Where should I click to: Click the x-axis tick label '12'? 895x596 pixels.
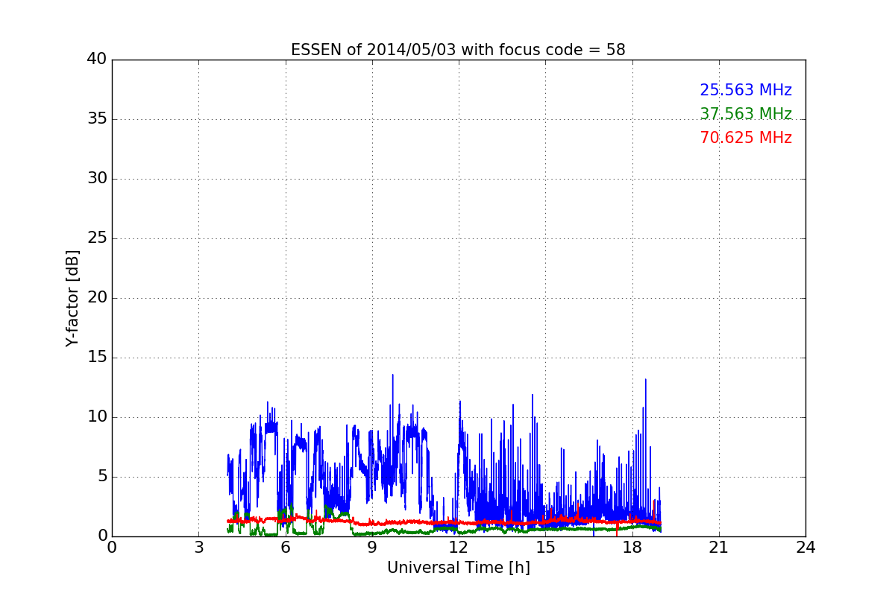point(459,548)
